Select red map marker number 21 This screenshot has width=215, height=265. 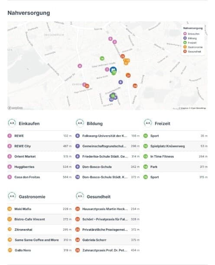click(128, 75)
